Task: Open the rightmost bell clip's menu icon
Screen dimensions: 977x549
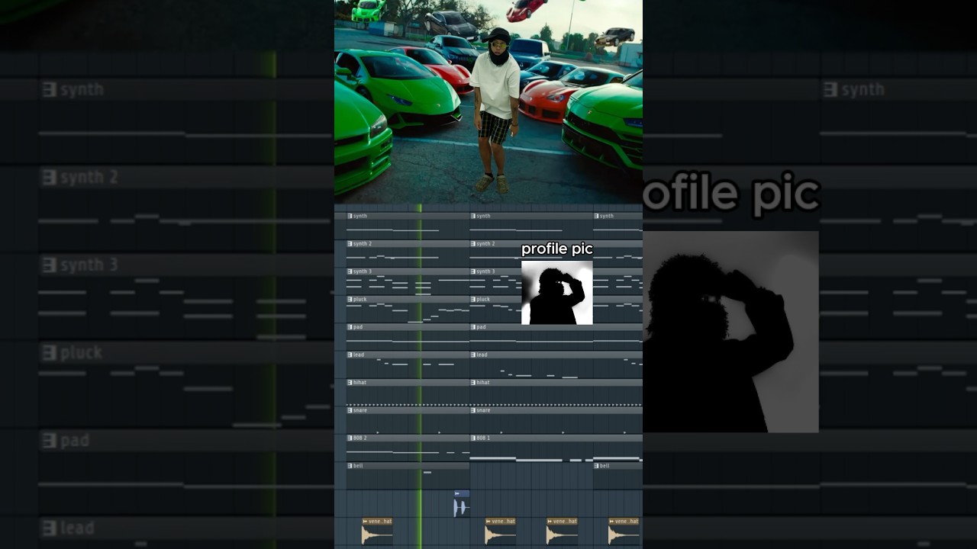Action: [597, 466]
